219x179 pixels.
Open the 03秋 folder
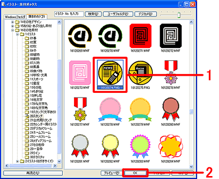pyautogui.click(x=31, y=46)
